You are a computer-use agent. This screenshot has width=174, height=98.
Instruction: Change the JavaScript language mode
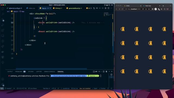65,88
